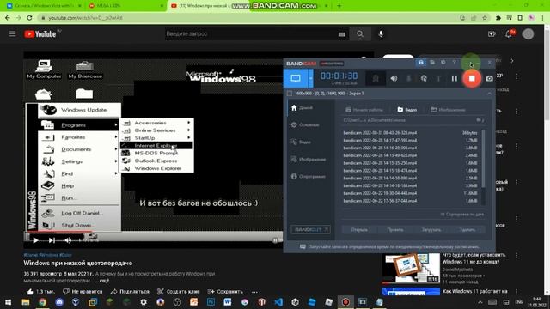This screenshot has height=309, width=550.
Task: Open the recording mode dropdown arrow
Action: coord(310,78)
